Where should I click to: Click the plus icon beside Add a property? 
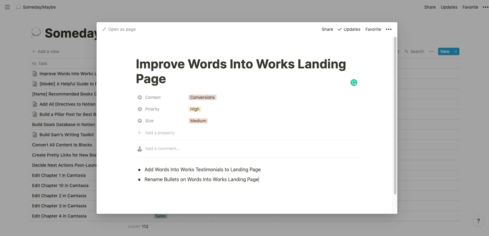click(x=140, y=133)
